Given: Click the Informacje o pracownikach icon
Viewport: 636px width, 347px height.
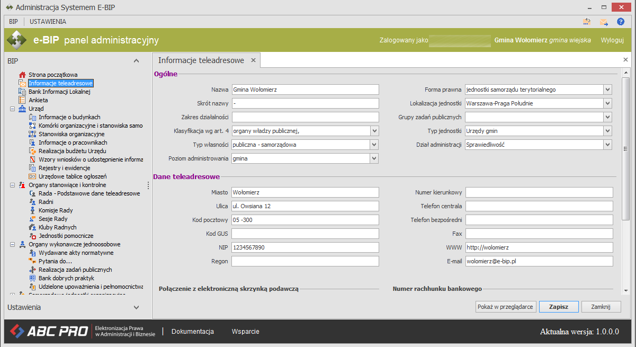Looking at the screenshot, I should point(32,143).
